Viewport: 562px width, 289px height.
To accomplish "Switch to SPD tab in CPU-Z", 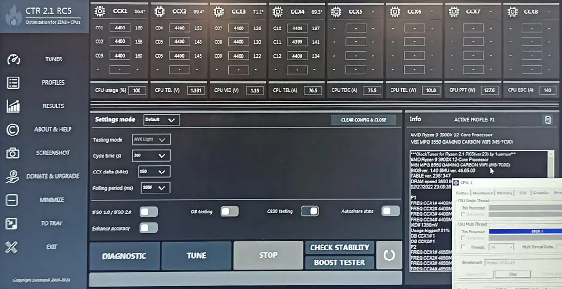I will click(x=522, y=193).
